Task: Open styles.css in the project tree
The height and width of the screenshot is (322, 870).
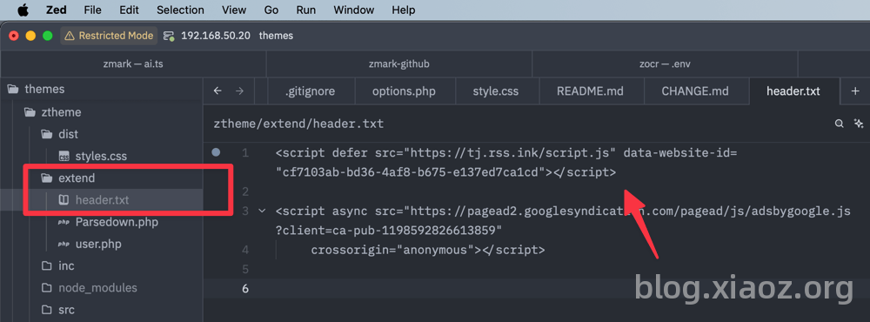Action: coord(102,157)
